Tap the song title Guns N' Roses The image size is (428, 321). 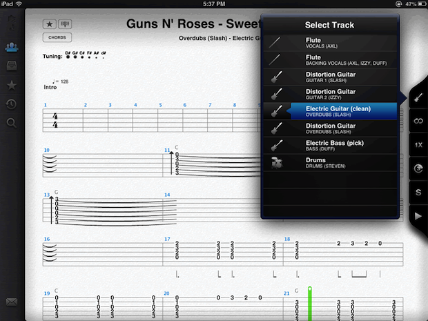(193, 24)
